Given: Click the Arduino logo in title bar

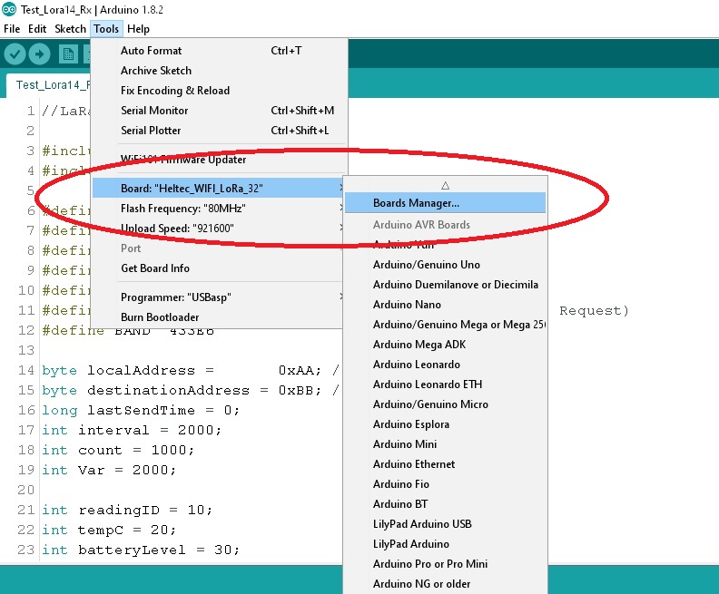Looking at the screenshot, I should point(9,9).
